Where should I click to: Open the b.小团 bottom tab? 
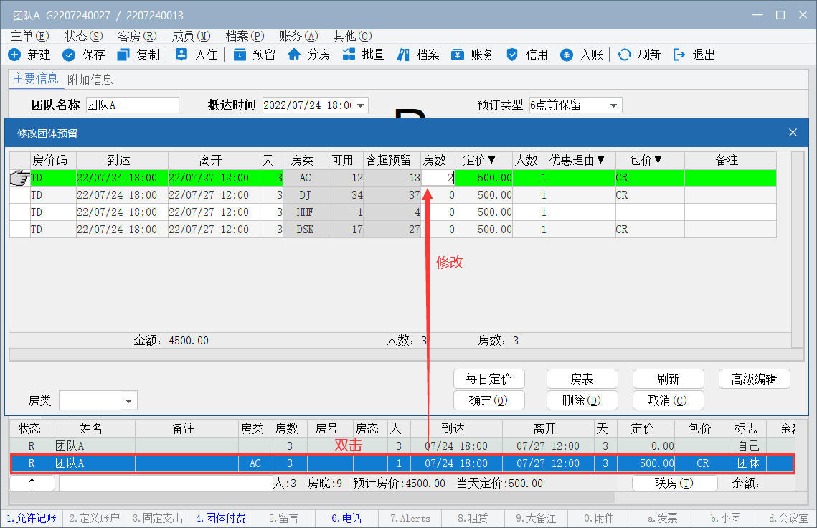[725, 518]
